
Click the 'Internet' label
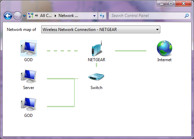click(x=164, y=60)
